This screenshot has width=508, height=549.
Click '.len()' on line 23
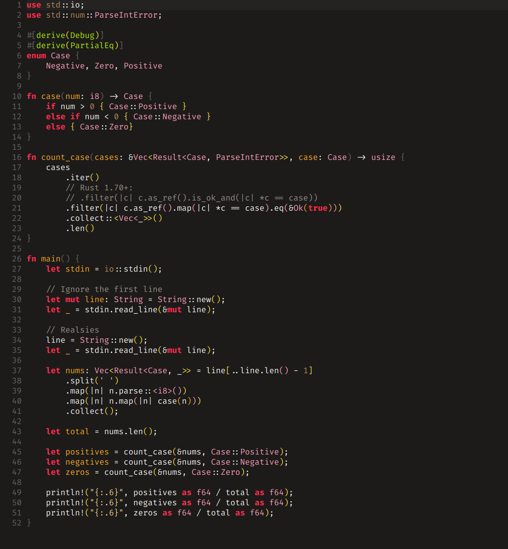click(80, 228)
